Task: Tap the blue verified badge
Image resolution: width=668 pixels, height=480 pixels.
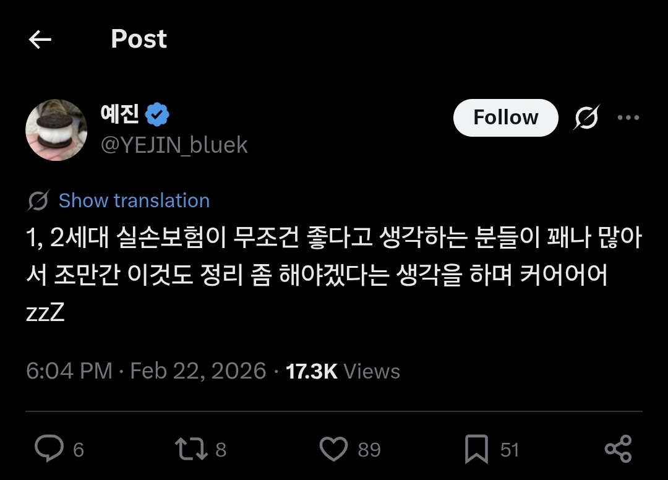Action: [157, 115]
